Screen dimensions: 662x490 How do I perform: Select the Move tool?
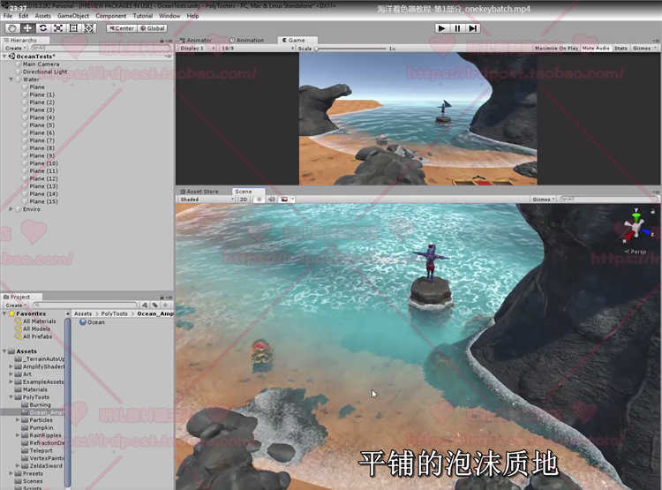(x=27, y=28)
